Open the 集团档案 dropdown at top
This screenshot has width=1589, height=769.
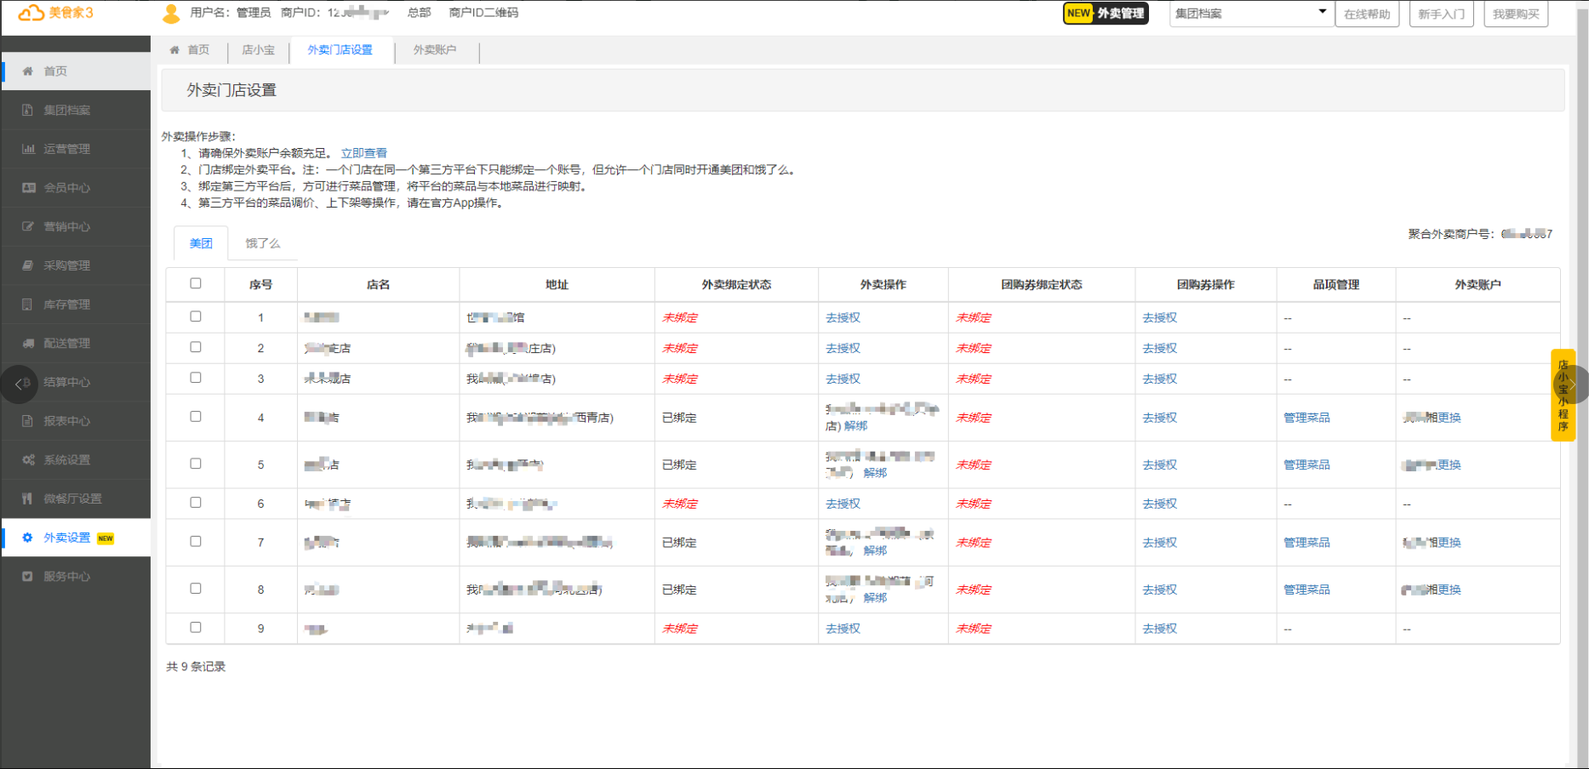(x=1249, y=14)
